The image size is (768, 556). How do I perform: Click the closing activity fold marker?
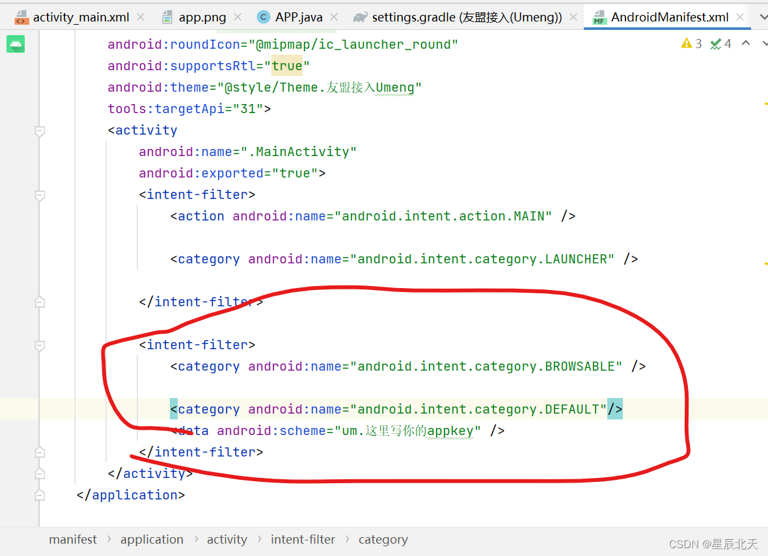point(40,474)
